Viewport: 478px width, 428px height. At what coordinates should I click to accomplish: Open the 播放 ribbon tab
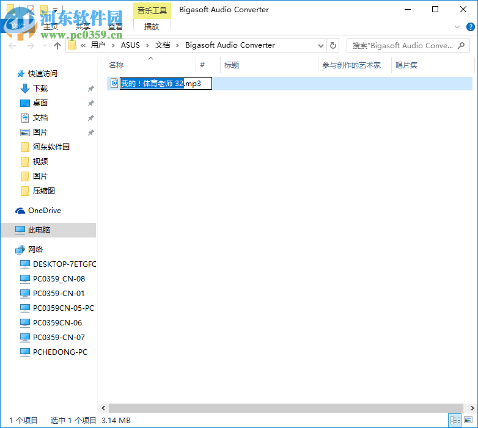[x=152, y=27]
